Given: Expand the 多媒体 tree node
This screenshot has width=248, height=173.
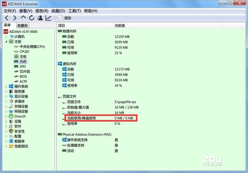Looking at the screenshot, I should tap(6, 101).
